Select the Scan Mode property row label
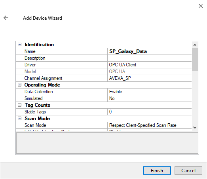The image size is (207, 179). pyautogui.click(x=35, y=125)
